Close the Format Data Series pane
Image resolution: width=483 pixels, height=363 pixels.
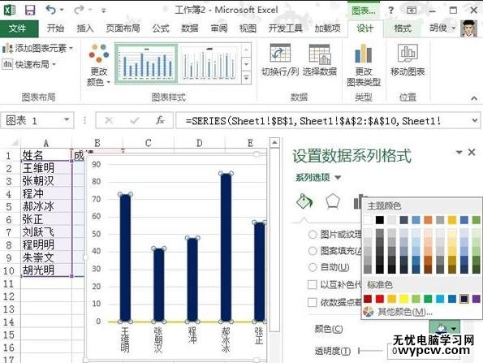472,152
